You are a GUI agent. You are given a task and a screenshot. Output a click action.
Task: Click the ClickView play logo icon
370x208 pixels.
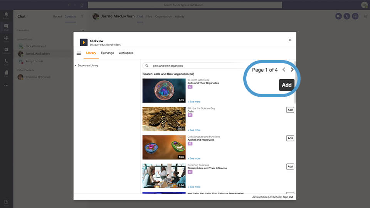tap(84, 42)
